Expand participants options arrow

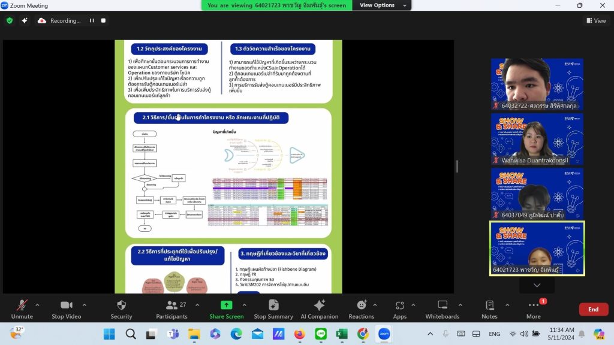(197, 305)
